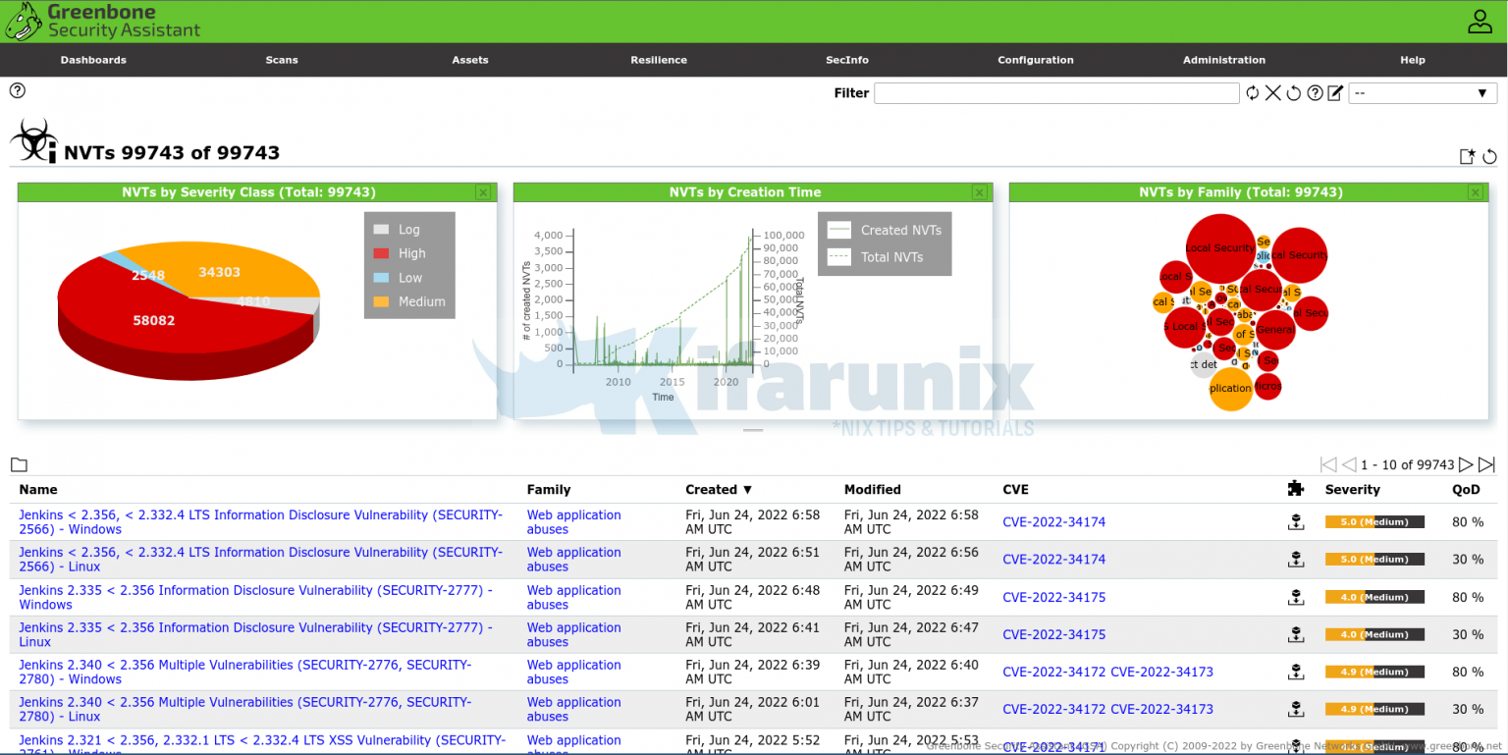Screen dimensions: 1508x755
Task: Open the Scans menu
Action: tap(282, 60)
